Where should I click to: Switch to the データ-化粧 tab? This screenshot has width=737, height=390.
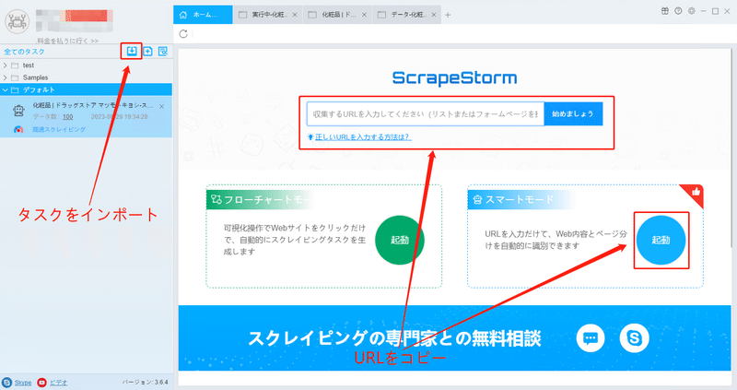click(407, 15)
